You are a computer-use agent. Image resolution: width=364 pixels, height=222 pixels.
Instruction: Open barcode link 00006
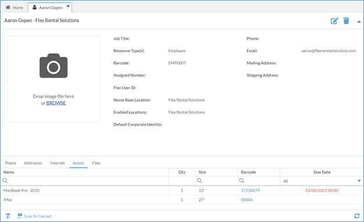(x=247, y=200)
